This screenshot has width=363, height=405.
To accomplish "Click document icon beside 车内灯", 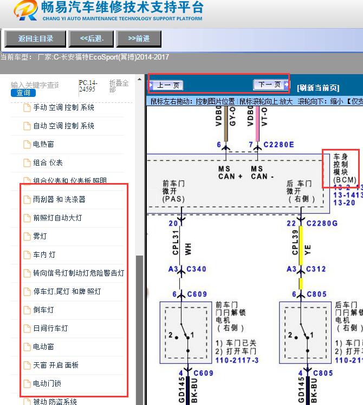I will point(27,255).
